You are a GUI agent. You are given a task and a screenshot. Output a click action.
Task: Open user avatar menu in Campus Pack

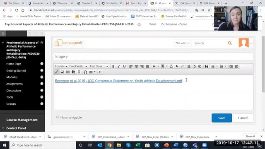(246, 43)
